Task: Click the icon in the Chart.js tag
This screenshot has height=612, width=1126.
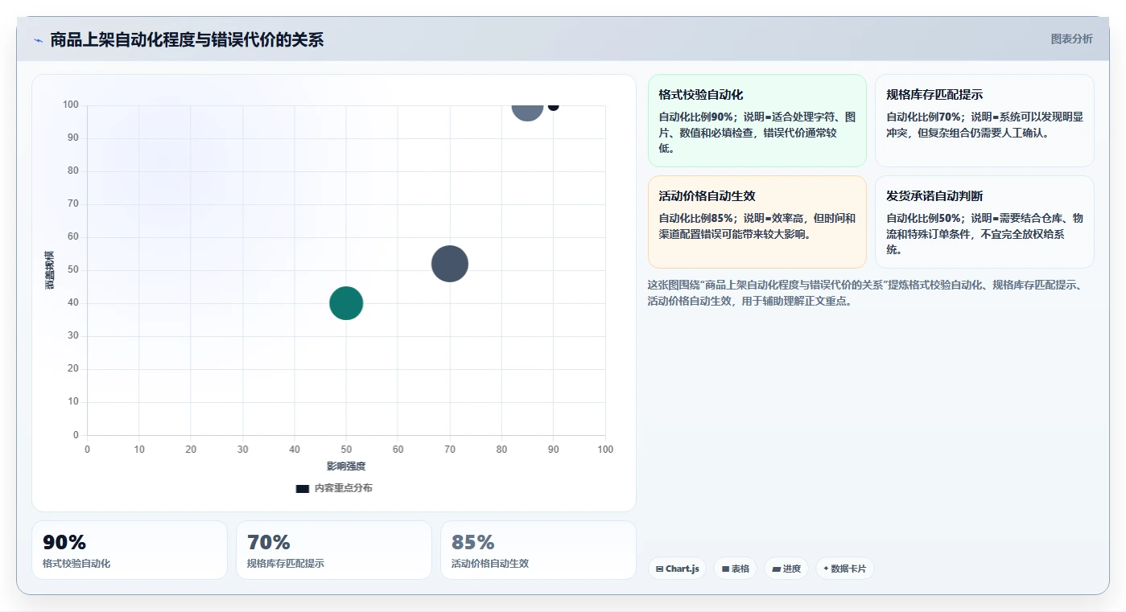Action: (x=660, y=569)
